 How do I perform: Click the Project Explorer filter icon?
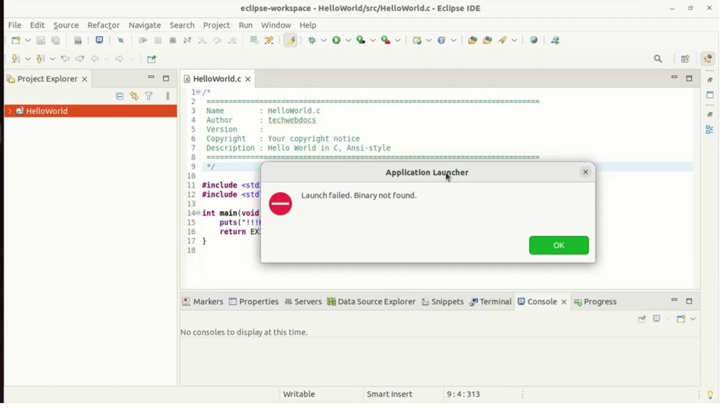click(x=149, y=96)
